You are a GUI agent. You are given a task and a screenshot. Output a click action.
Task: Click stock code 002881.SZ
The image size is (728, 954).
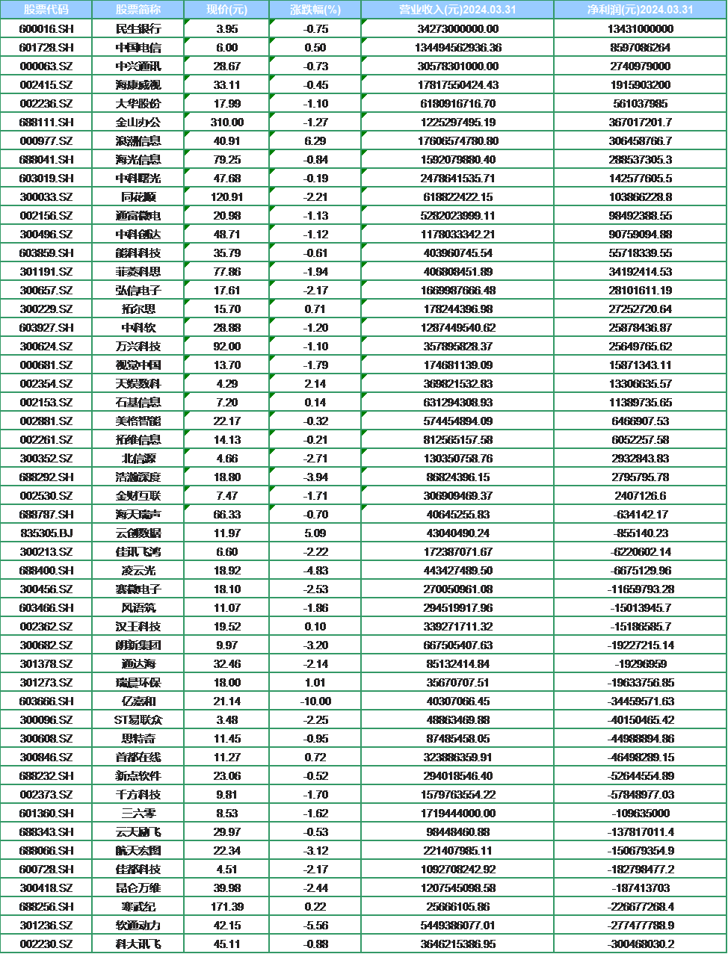click(x=46, y=421)
